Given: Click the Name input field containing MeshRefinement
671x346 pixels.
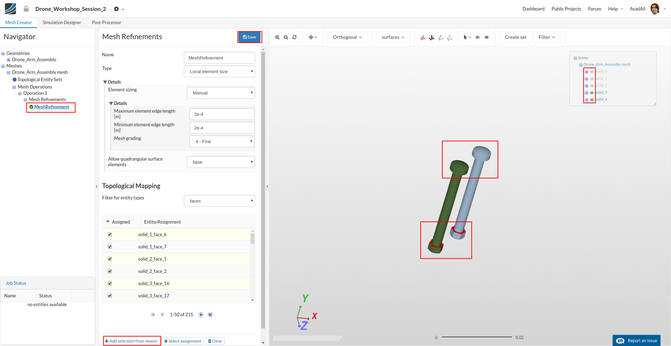Looking at the screenshot, I should pyautogui.click(x=220, y=58).
